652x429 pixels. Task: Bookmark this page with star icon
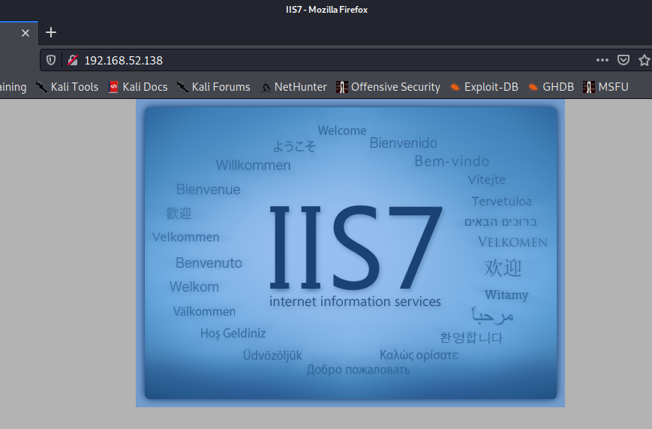644,60
